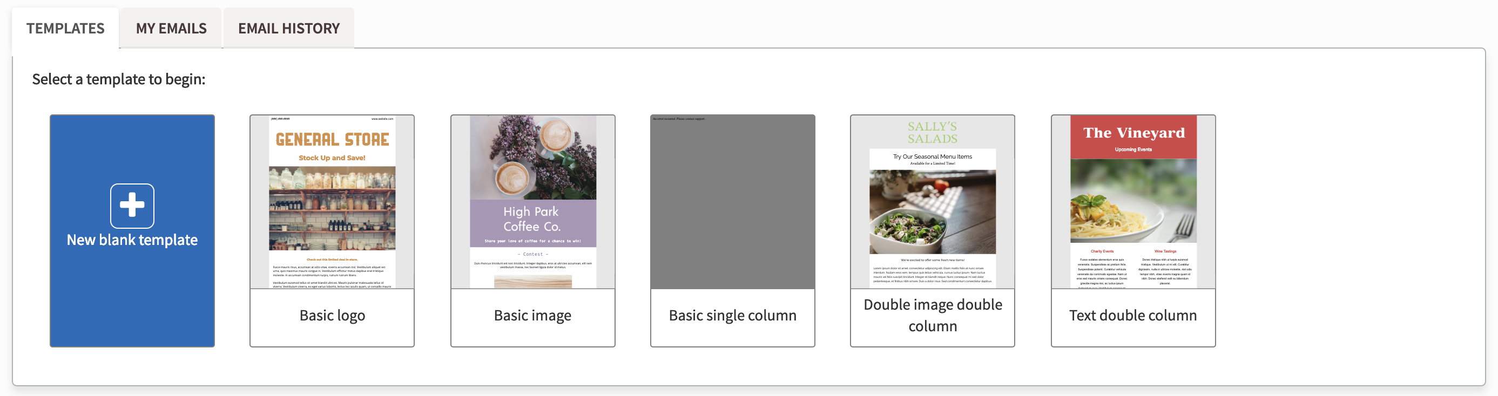
Task: Click the gray placeholder in Basic single column
Action: click(732, 200)
